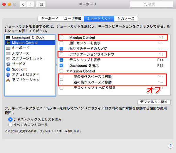Uncheck おやすみモードの入/切 checkbox
The height and width of the screenshot is (153, 176).
pos(61,48)
